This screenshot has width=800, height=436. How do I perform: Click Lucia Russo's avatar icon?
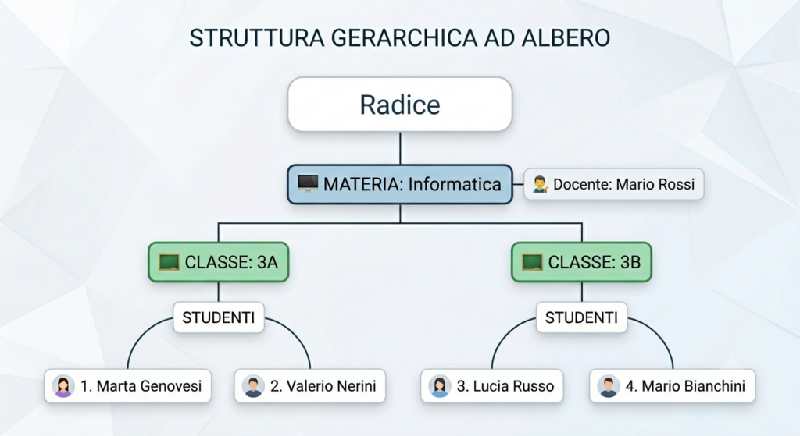click(x=440, y=387)
